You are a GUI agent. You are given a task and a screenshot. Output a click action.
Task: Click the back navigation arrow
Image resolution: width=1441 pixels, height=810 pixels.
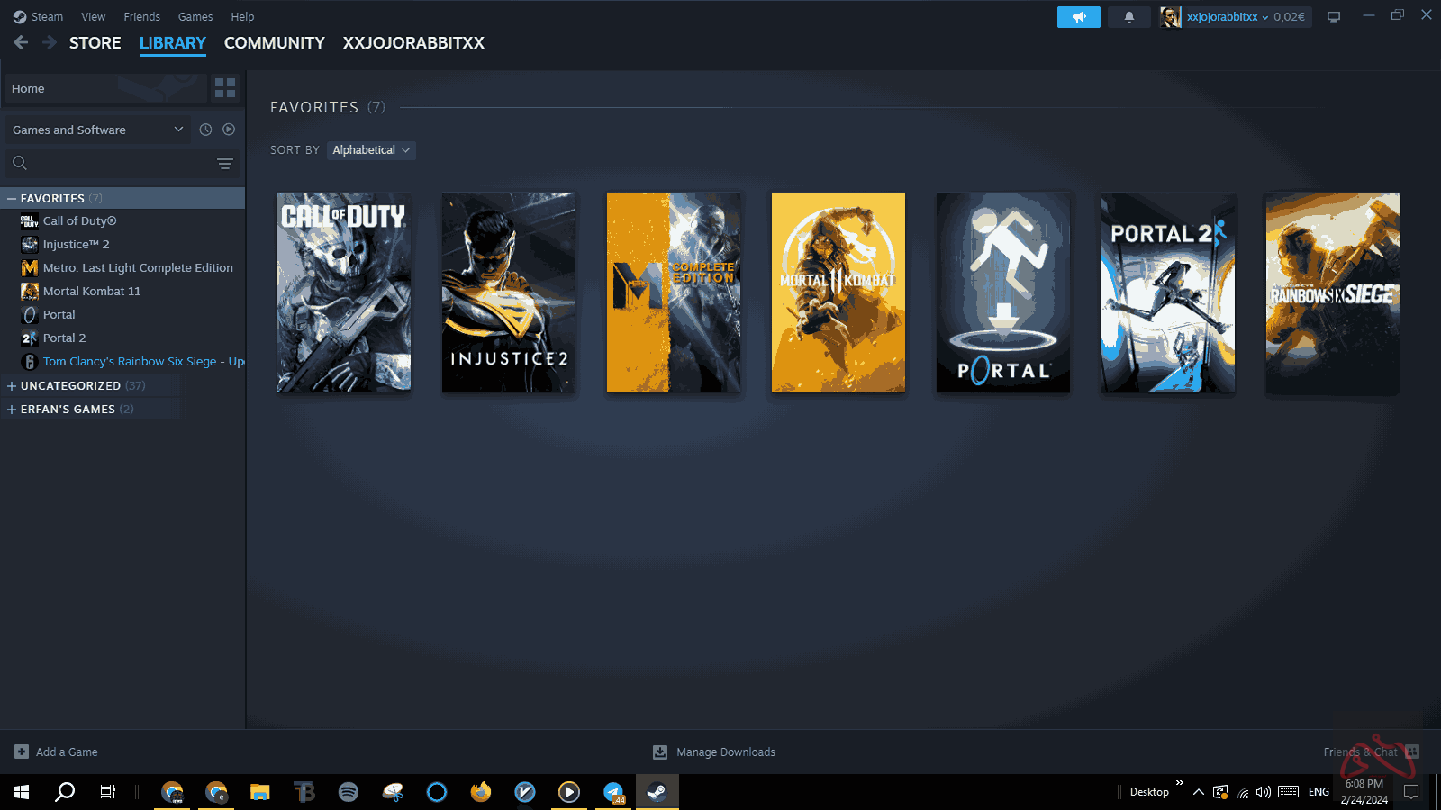[x=21, y=42]
